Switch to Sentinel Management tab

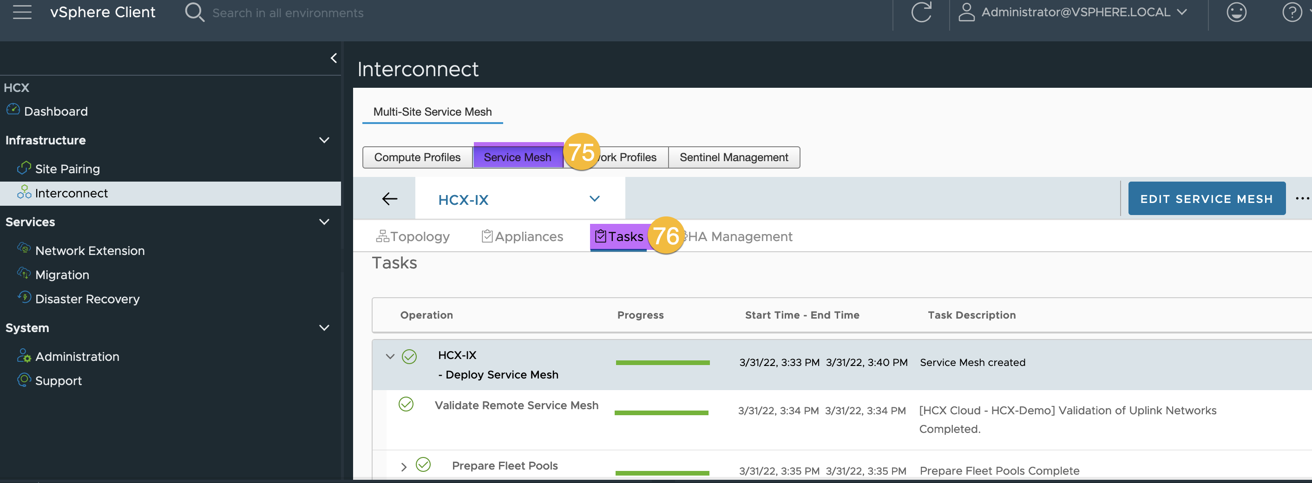(x=734, y=157)
